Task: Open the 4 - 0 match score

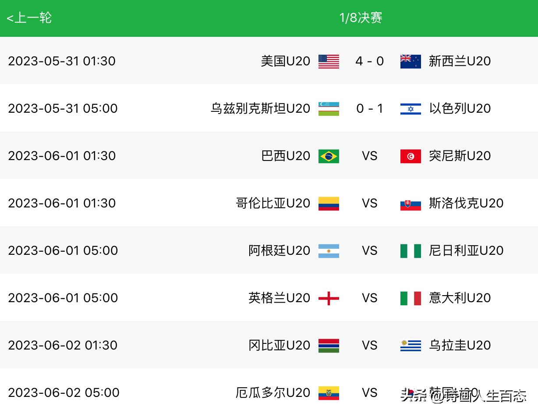Action: [369, 61]
